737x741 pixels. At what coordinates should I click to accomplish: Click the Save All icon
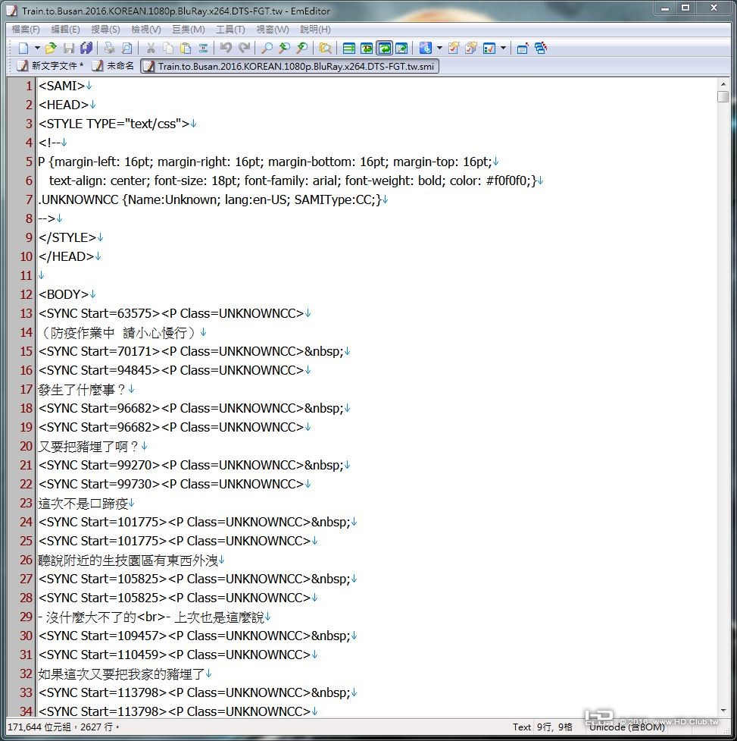pos(86,48)
